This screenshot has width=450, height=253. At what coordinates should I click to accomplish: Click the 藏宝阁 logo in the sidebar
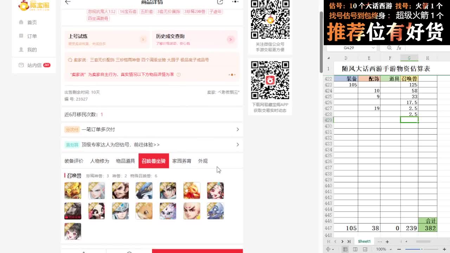point(34,6)
